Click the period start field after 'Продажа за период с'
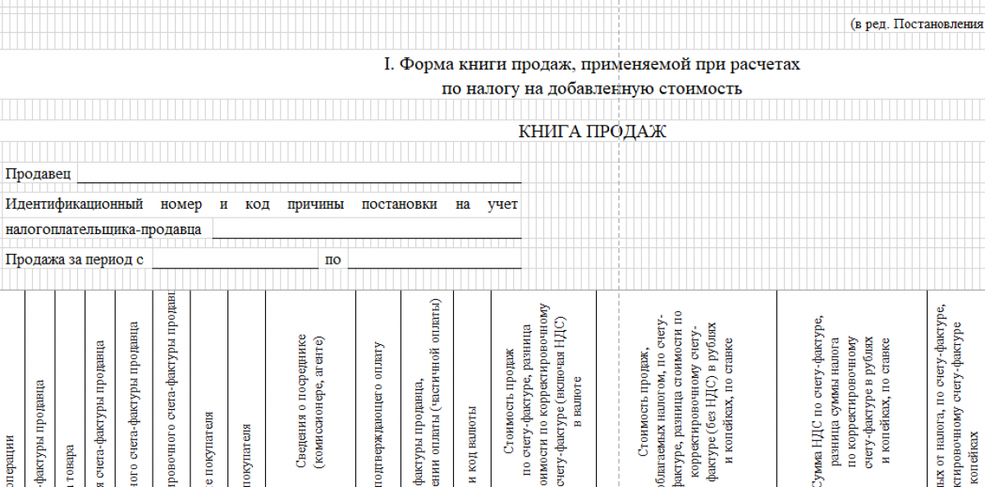 235,260
